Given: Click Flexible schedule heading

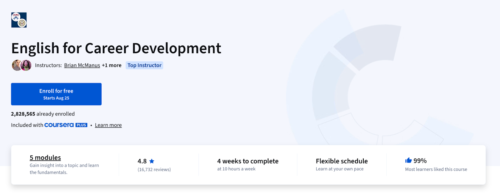Looking at the screenshot, I should click(342, 161).
